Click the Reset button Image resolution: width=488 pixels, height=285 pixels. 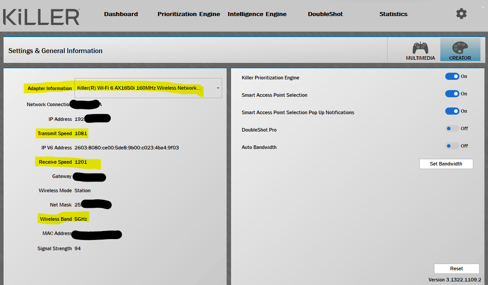[457, 268]
